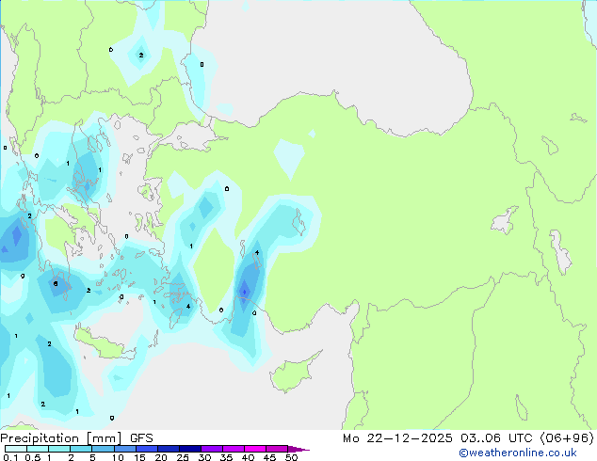Select the 2–5 mm legend color box

point(81,449)
